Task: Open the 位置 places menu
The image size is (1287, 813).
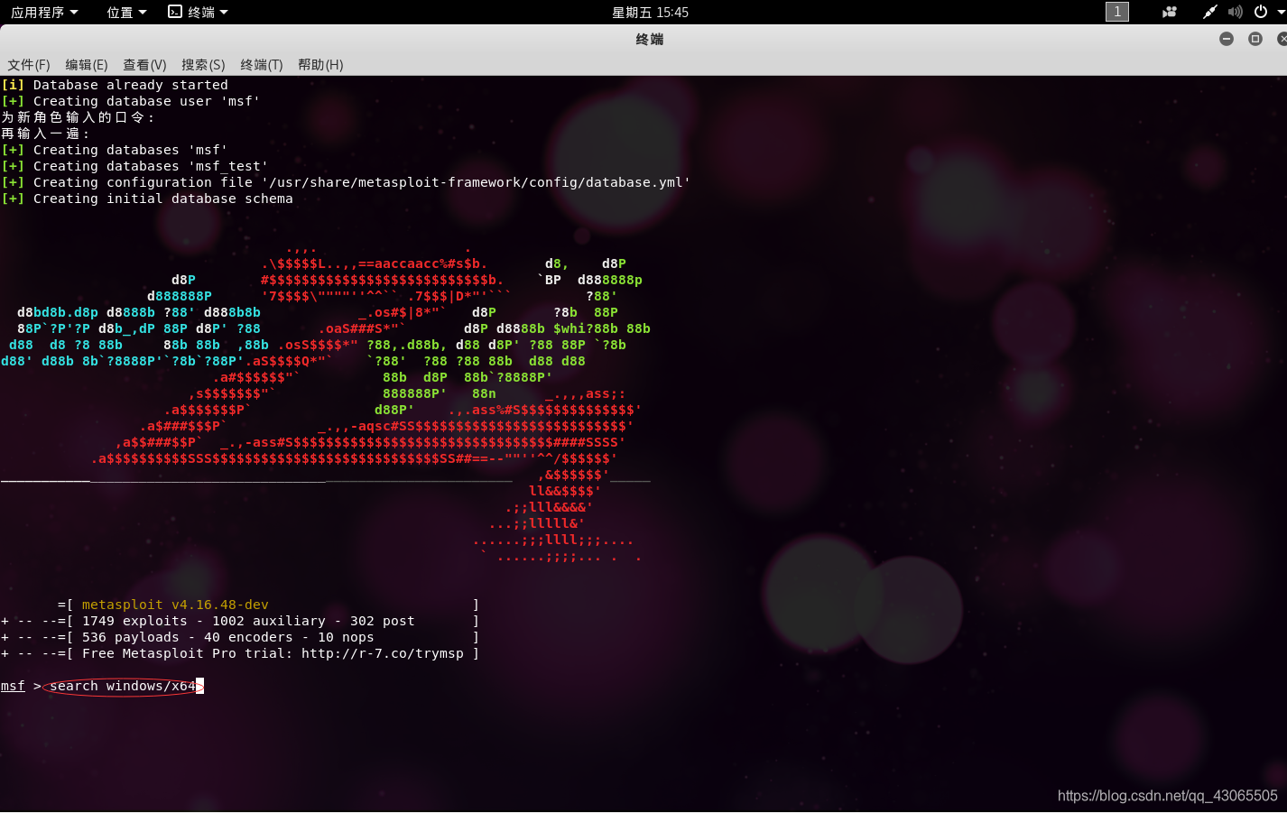Action: [x=125, y=12]
